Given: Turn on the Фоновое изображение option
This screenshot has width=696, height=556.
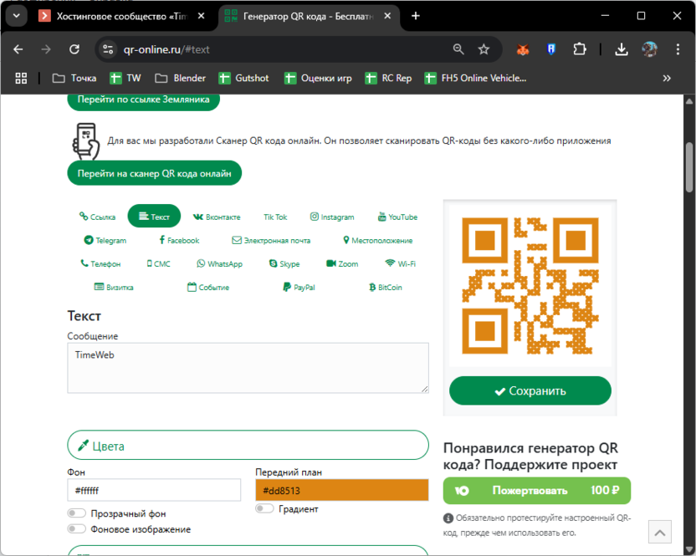Looking at the screenshot, I should (x=76, y=528).
